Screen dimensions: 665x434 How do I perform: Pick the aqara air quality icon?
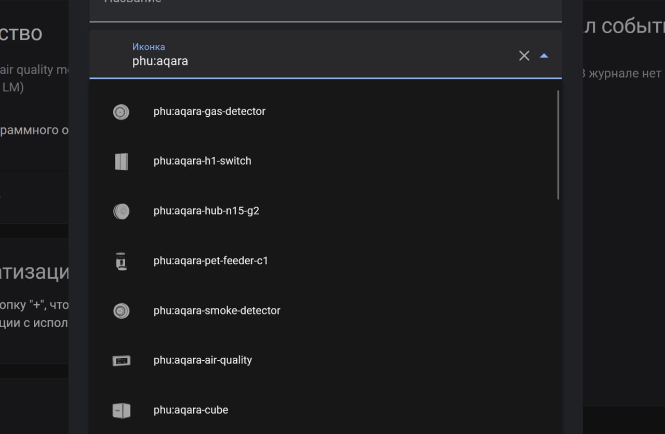pos(121,360)
